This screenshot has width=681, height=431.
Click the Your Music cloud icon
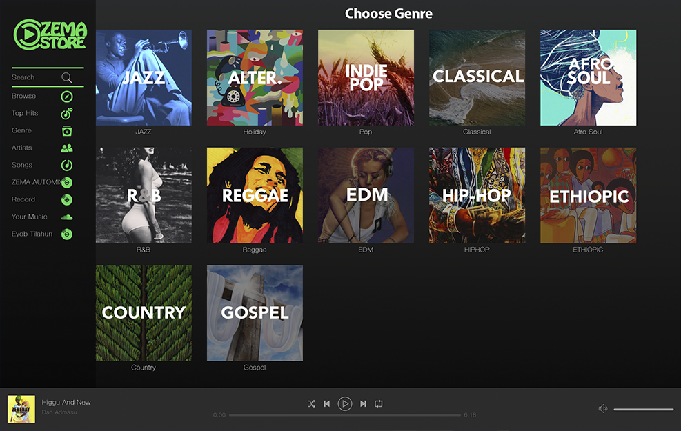(67, 217)
